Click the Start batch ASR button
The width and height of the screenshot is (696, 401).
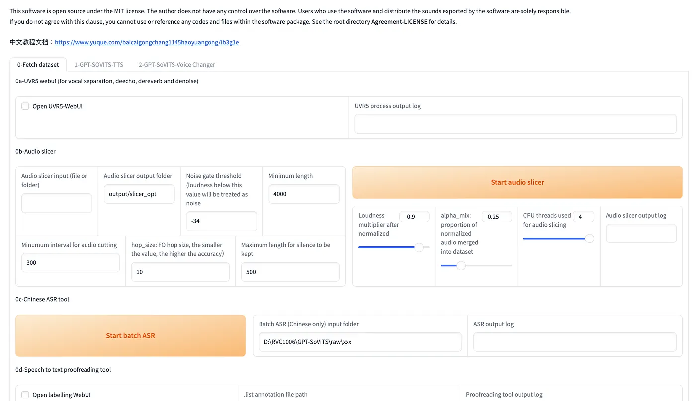[130, 335]
